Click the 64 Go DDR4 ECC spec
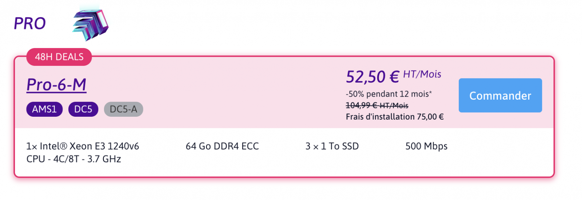The width and height of the screenshot is (582, 200). pos(222,146)
